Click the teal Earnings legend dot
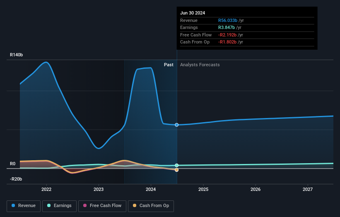Screen dimensions: 340x217 pos(49,205)
